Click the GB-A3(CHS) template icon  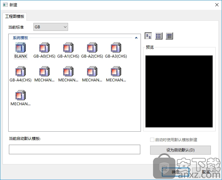tap(116, 48)
